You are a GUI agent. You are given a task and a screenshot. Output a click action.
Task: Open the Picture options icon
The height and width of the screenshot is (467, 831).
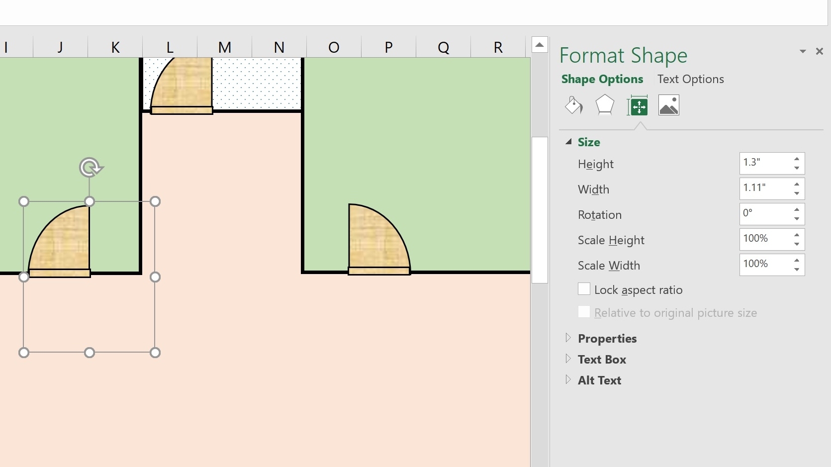668,105
